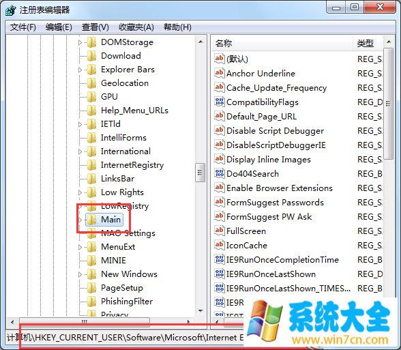The width and height of the screenshot is (401, 350).
Task: Sort by the 类型 column header
Action: 368,43
